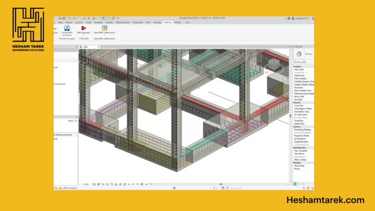375x211 pixels.
Task: Collapse the Identity Data group in Properties
Action: click(303, 148)
